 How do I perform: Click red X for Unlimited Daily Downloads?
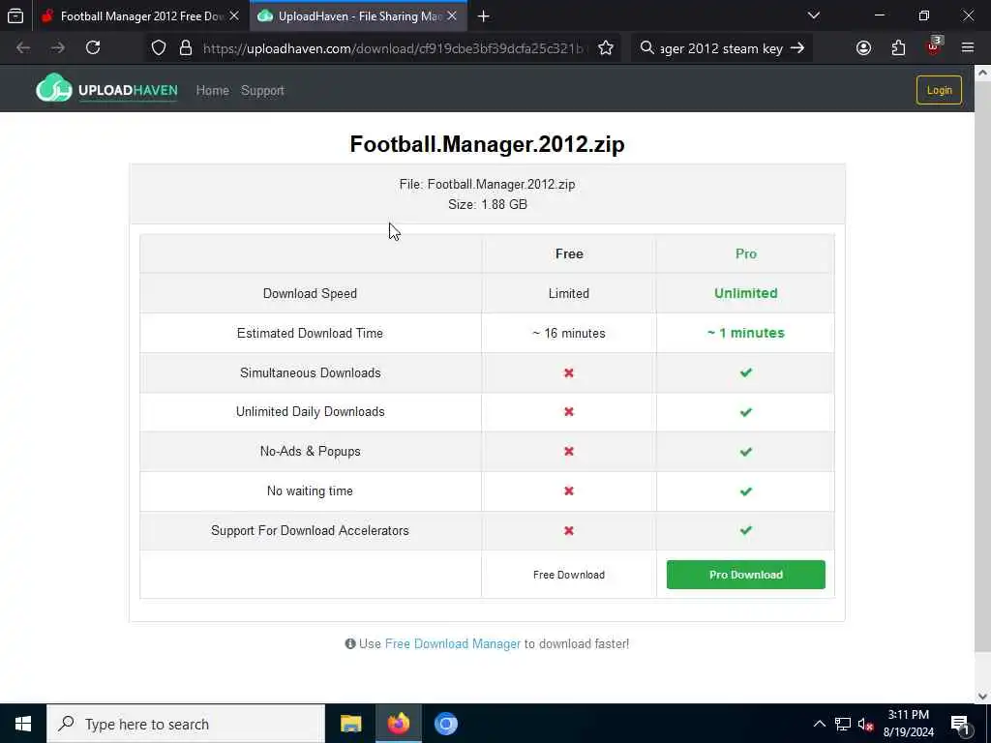coord(569,412)
